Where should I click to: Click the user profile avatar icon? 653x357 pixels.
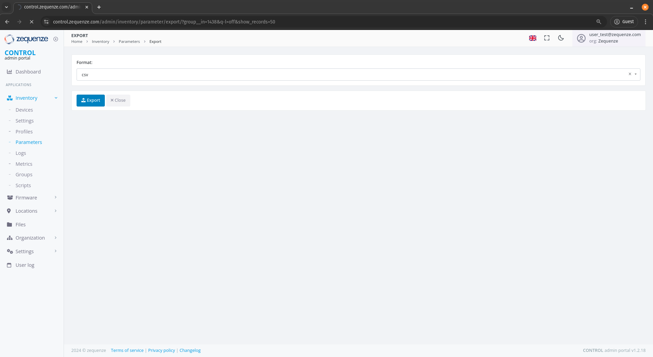point(581,38)
